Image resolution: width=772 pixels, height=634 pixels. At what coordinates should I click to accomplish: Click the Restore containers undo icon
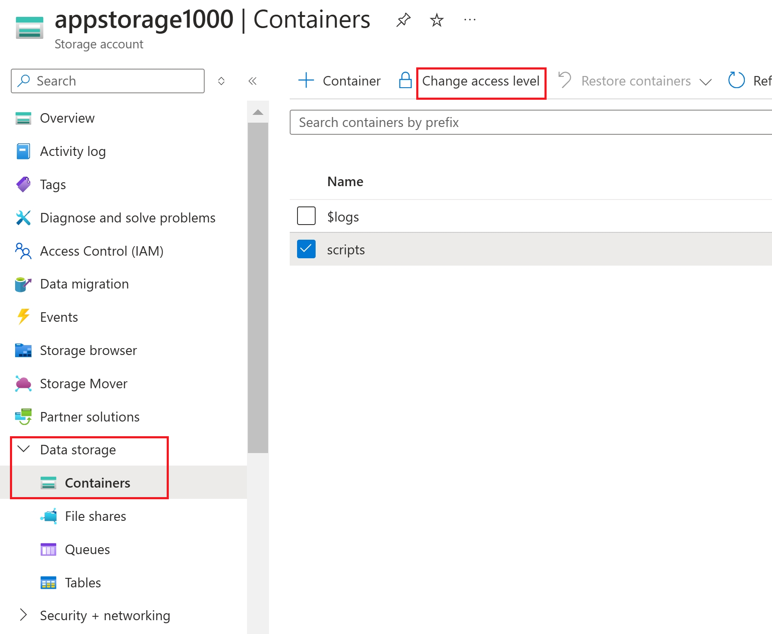tap(565, 80)
